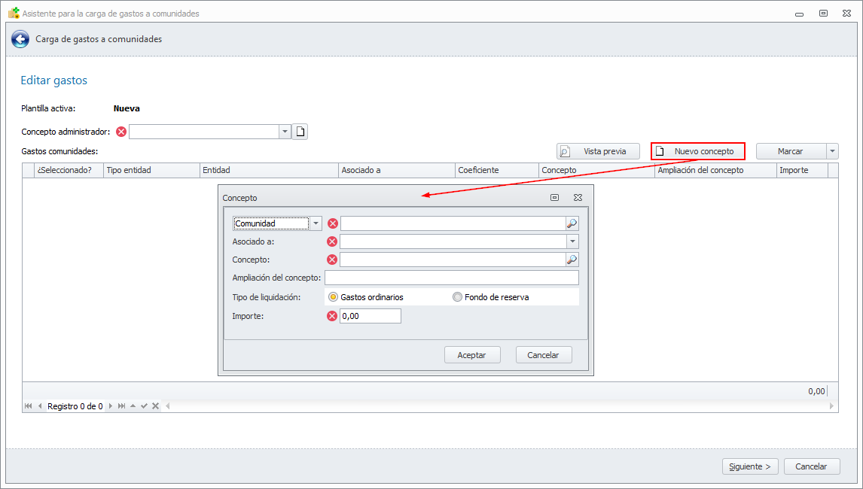Image resolution: width=863 pixels, height=489 pixels.
Task: Click Aceptar in Concepto dialog
Action: point(472,355)
